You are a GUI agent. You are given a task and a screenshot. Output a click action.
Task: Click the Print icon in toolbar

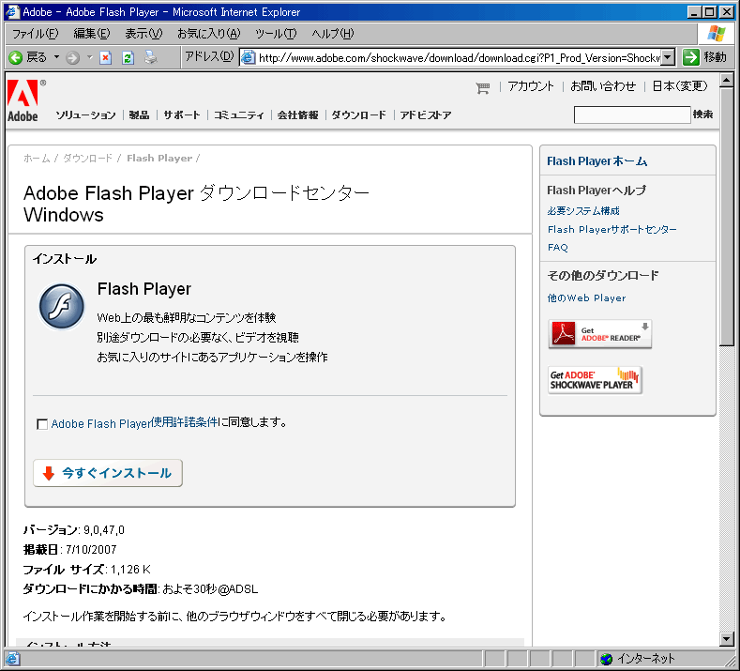[151, 57]
